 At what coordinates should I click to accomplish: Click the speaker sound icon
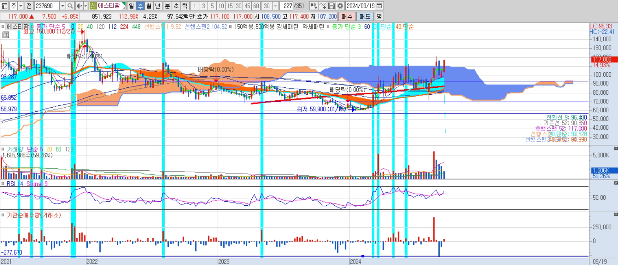79,6
